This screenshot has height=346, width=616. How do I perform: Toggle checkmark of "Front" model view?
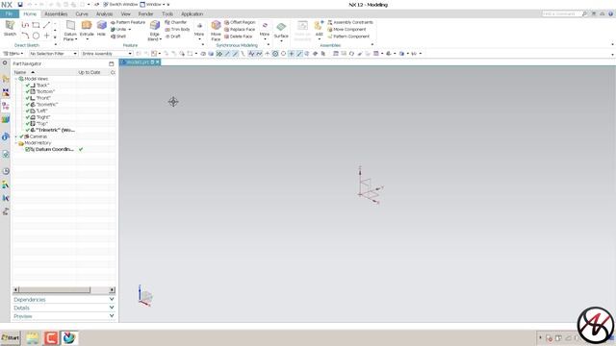click(x=28, y=98)
